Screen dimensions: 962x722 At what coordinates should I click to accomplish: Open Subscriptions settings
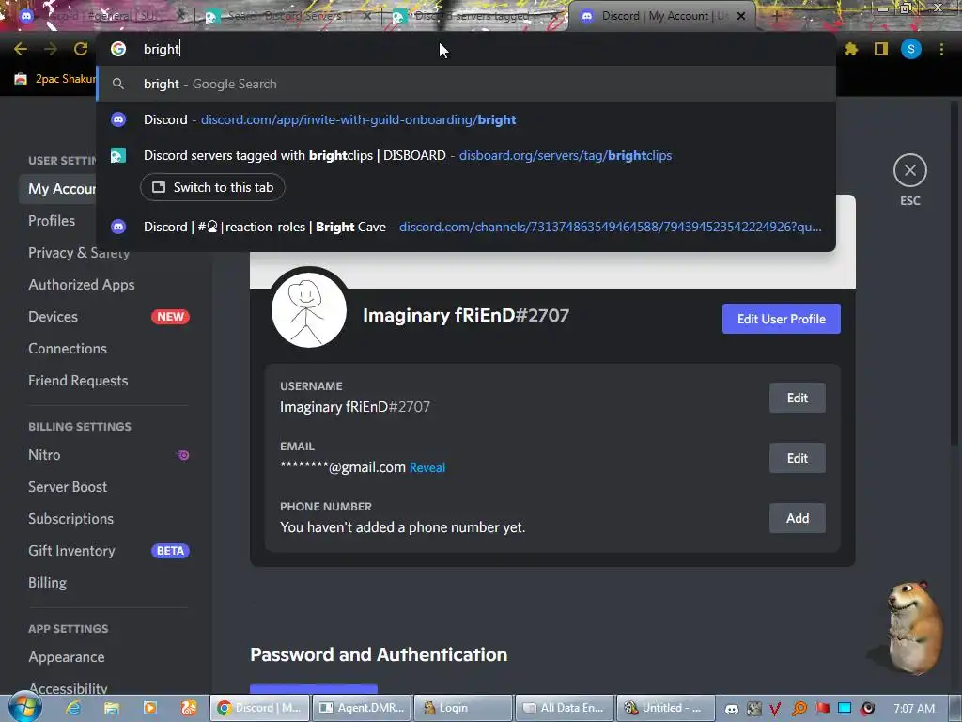pos(70,519)
